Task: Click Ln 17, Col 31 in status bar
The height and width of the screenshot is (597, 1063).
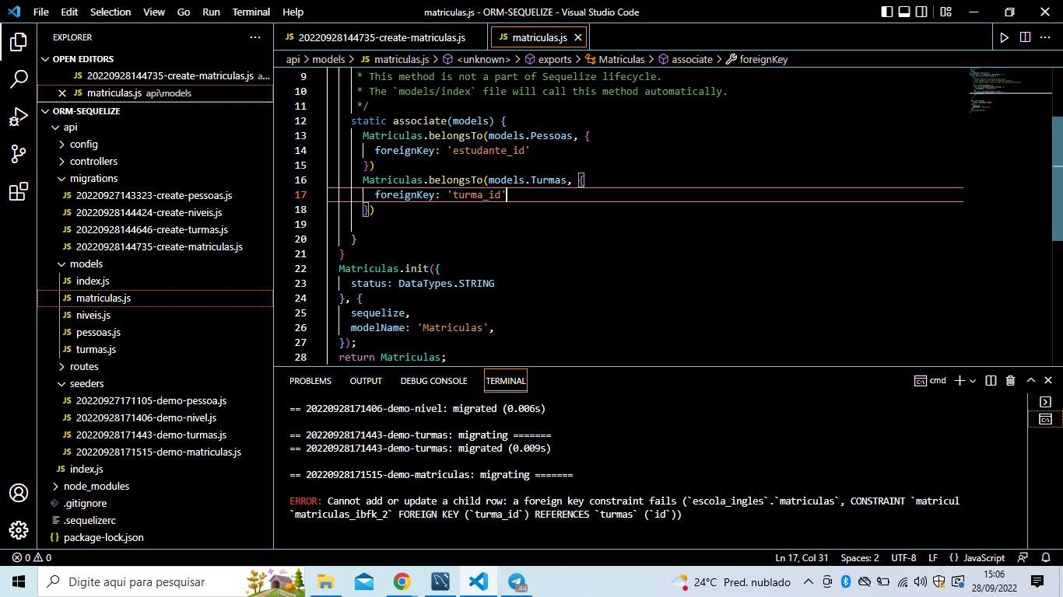Action: click(802, 557)
